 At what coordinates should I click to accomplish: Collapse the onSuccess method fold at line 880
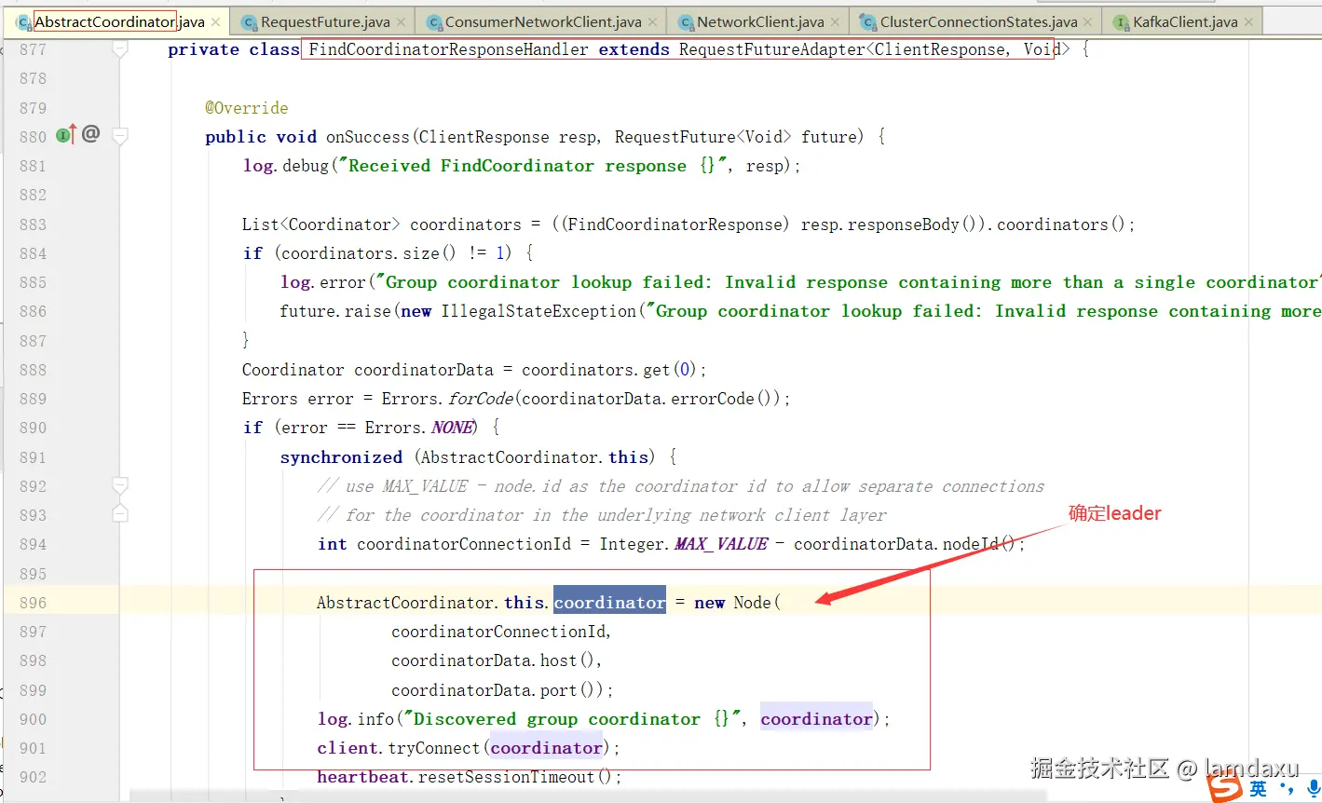(x=119, y=137)
